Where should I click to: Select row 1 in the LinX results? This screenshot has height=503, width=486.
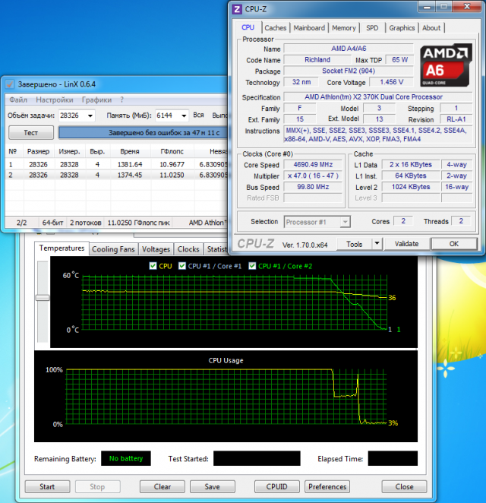pyautogui.click(x=116, y=165)
